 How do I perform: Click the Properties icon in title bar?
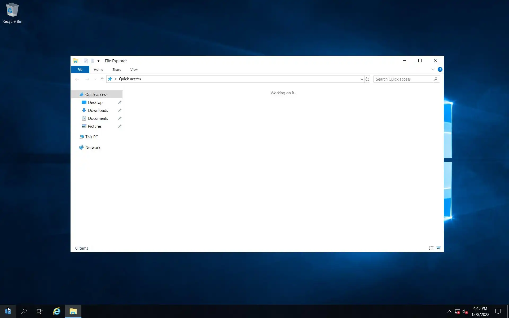86,61
